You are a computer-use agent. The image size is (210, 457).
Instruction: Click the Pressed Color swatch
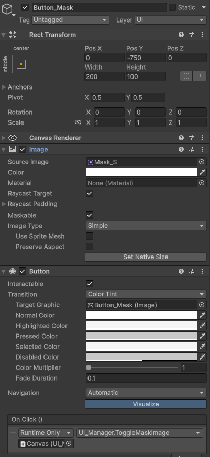click(x=142, y=336)
